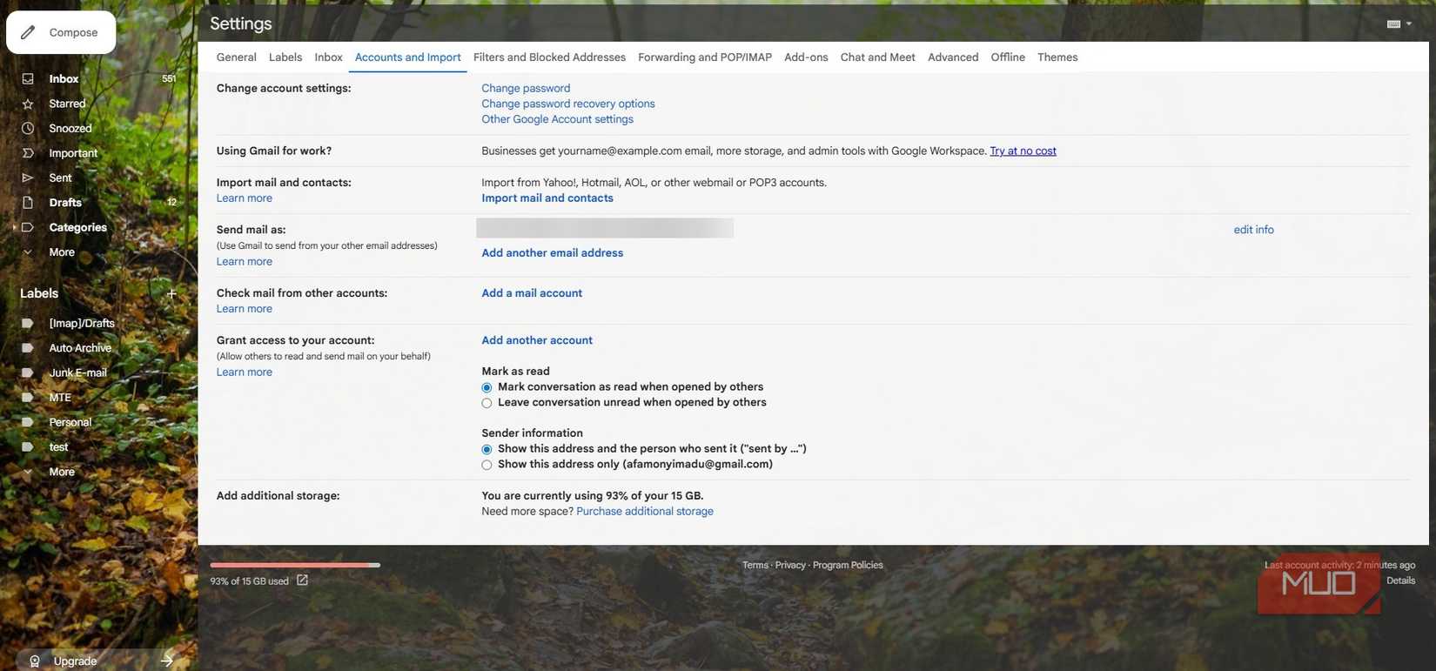Image resolution: width=1436 pixels, height=671 pixels.
Task: Click Add another email address
Action: tap(553, 253)
